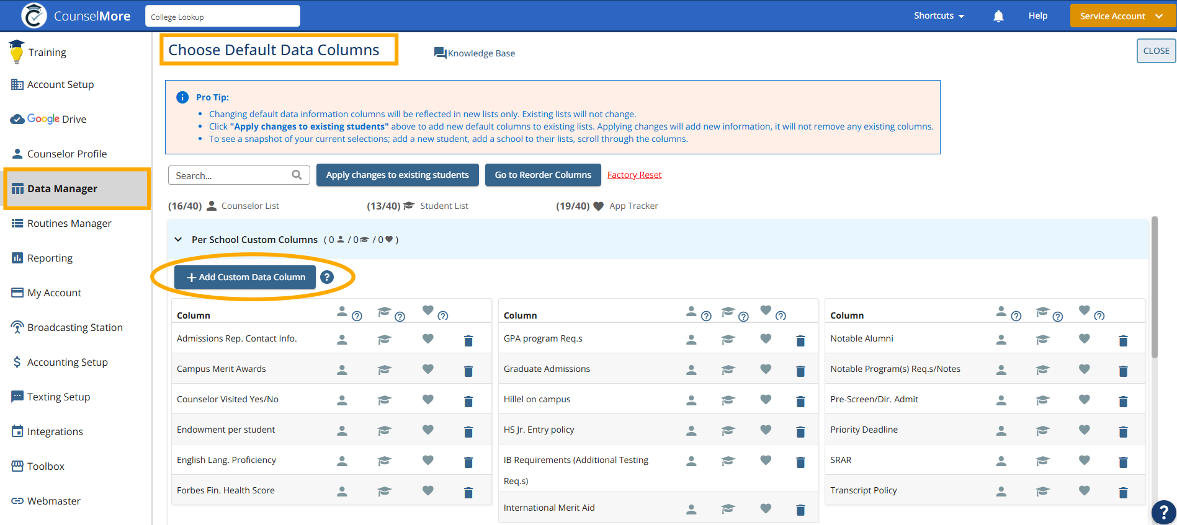
Task: Open Routines Manager in the sidebar
Action: pyautogui.click(x=69, y=223)
